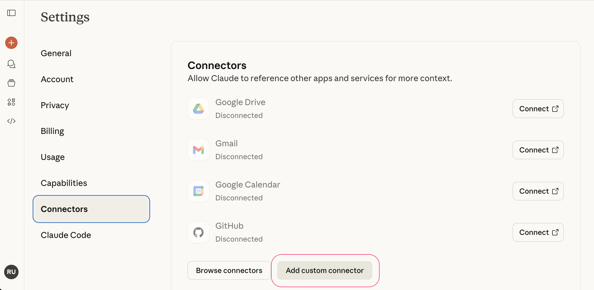
Task: Open the Privacy settings section
Action: click(x=55, y=105)
